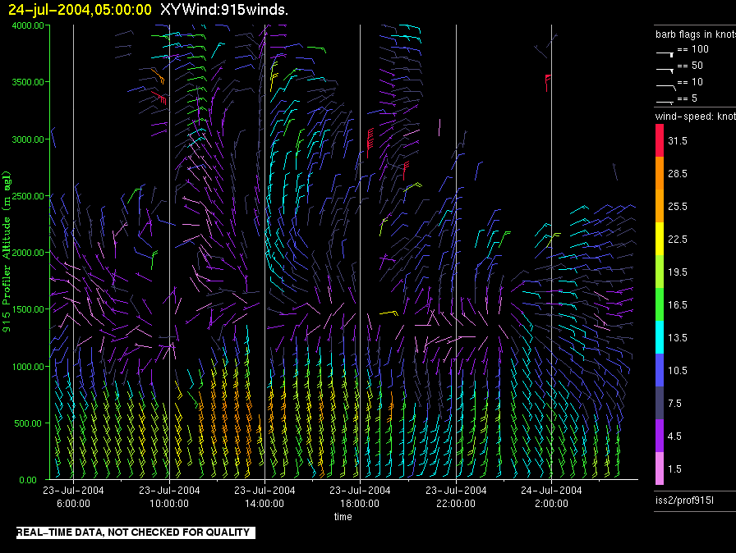Click the 23-Jul-2004 6:00:00 time label

click(73, 496)
